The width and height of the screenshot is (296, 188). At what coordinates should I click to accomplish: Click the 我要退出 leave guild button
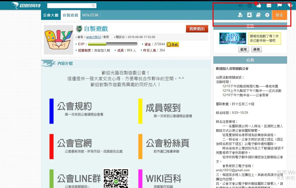[197, 29]
